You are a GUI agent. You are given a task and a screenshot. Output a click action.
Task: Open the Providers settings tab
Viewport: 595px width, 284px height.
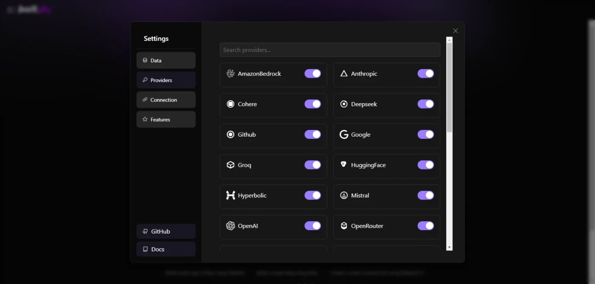coord(166,80)
